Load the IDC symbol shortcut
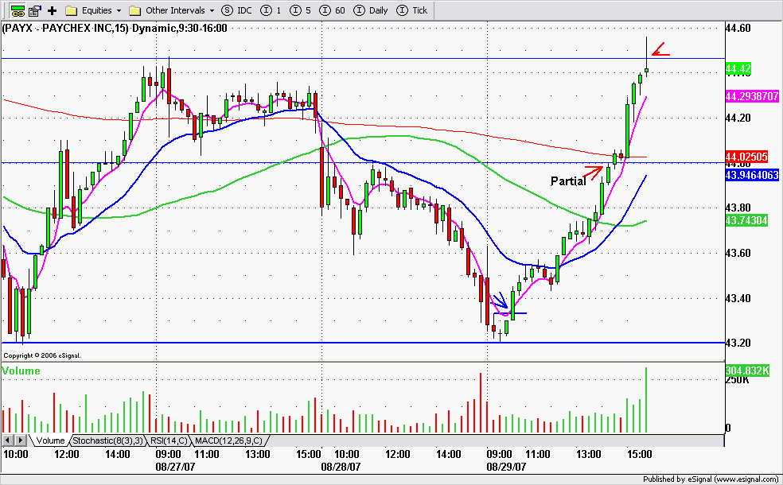This screenshot has width=783, height=485. pyautogui.click(x=236, y=10)
